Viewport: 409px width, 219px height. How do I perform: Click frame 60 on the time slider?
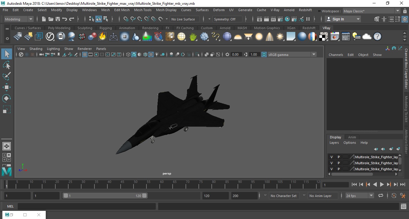tap(161, 184)
